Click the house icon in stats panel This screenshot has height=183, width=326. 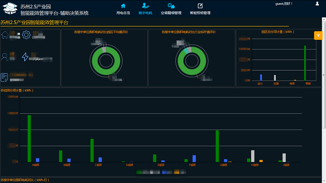coord(6,35)
